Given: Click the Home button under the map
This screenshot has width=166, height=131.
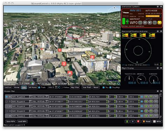Looking at the screenshot, I should coord(17,88).
